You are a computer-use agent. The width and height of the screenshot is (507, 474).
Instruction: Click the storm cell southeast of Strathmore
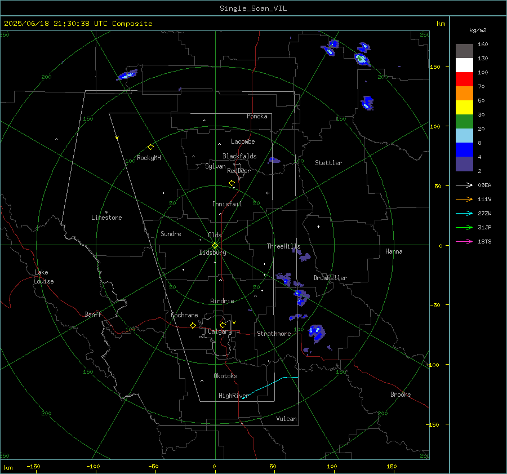tap(316, 333)
